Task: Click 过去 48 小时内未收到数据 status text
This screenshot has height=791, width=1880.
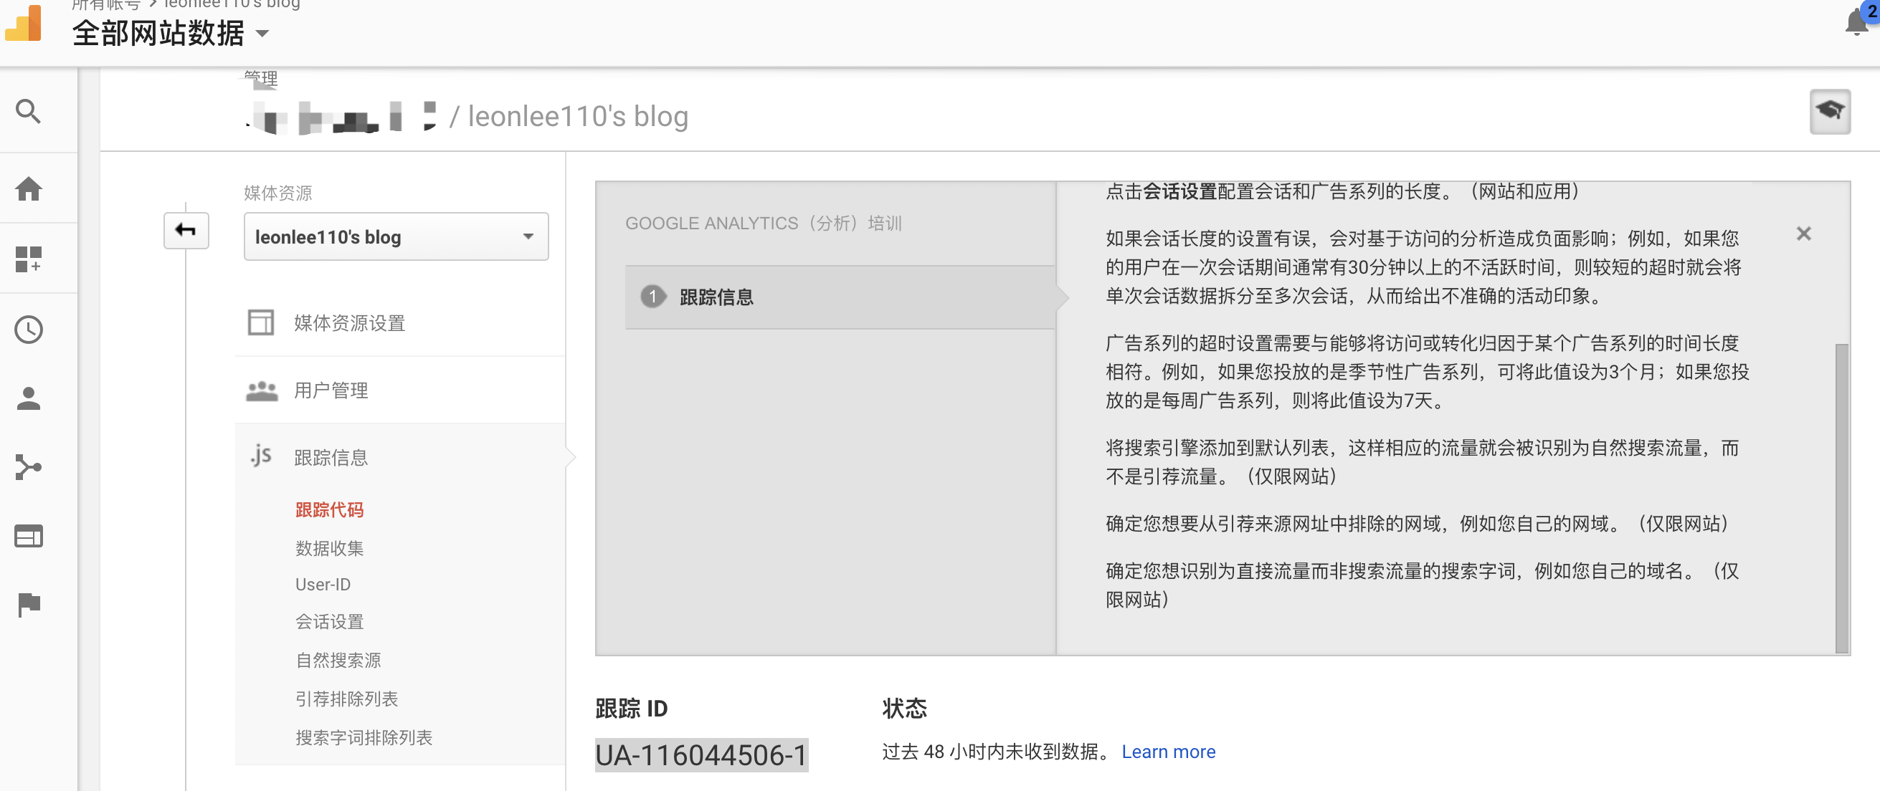Action: [995, 752]
